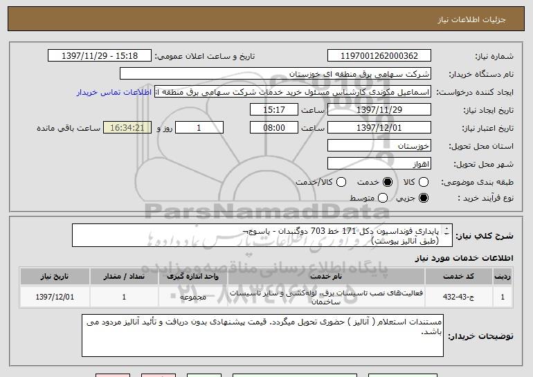The image size is (533, 377).
Task: Open the اطلاعات تماس خریدار link
Action: (x=113, y=92)
